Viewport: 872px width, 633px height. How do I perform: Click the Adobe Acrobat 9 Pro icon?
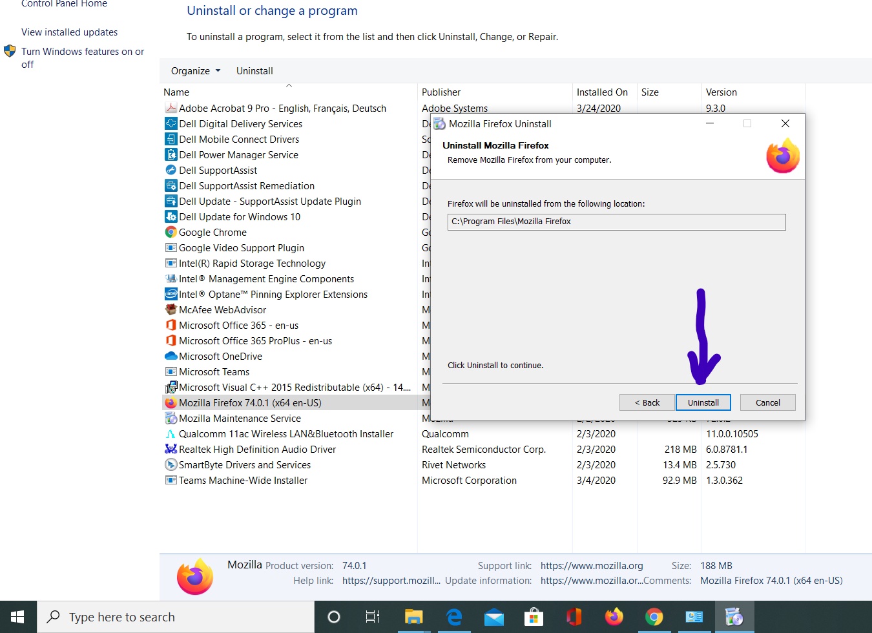[171, 108]
